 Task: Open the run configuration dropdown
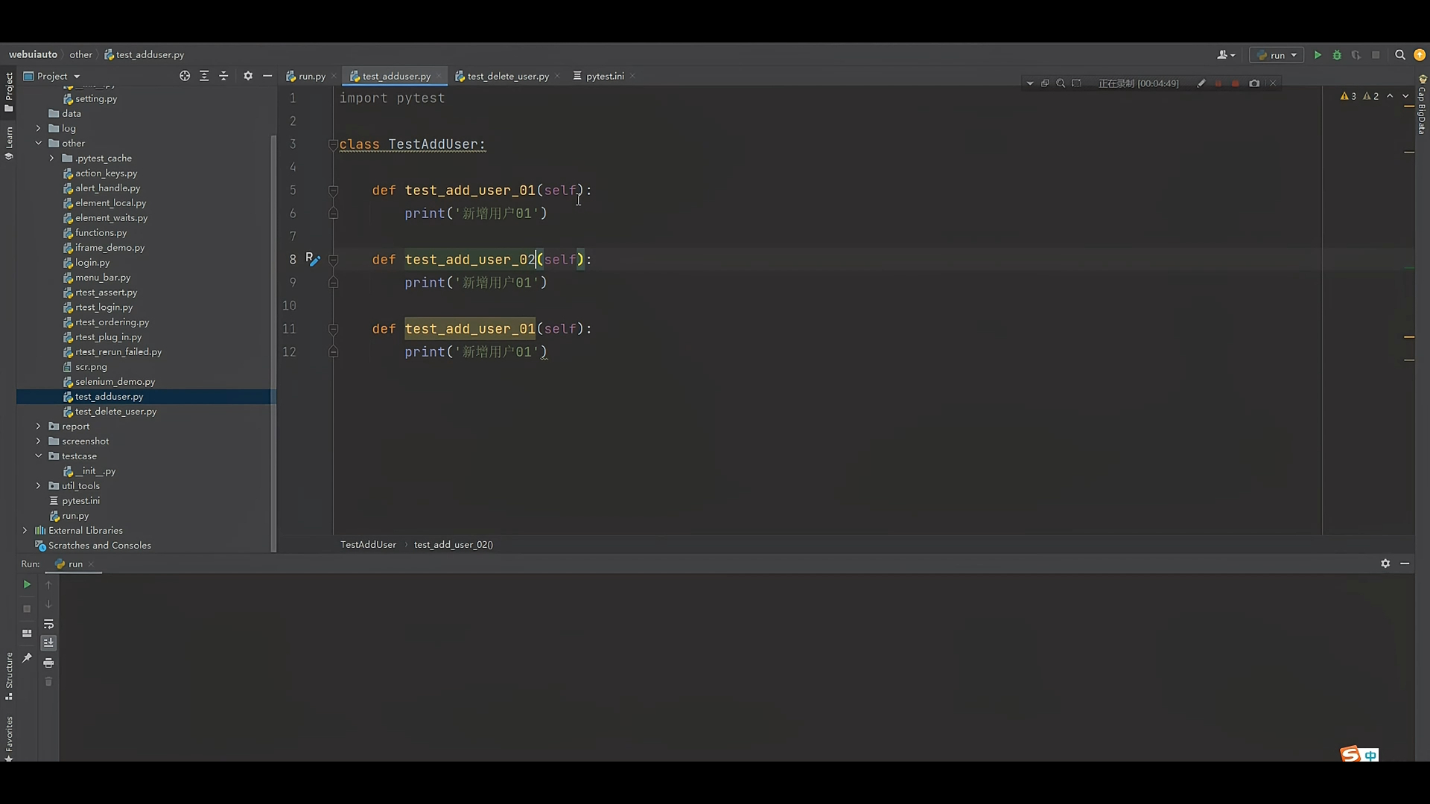1277,55
